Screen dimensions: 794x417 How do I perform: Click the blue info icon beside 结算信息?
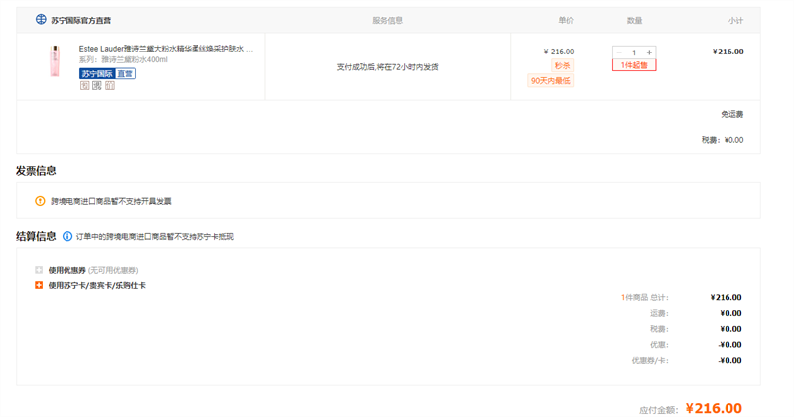point(67,237)
